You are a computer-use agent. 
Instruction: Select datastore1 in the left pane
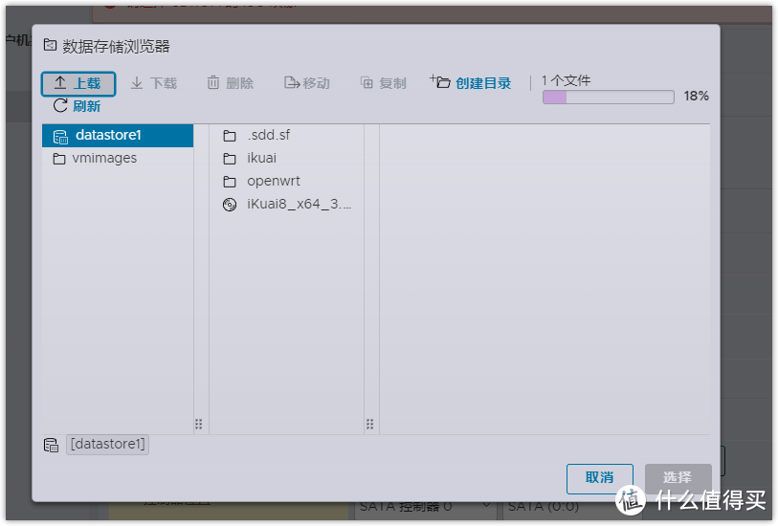[x=118, y=136]
